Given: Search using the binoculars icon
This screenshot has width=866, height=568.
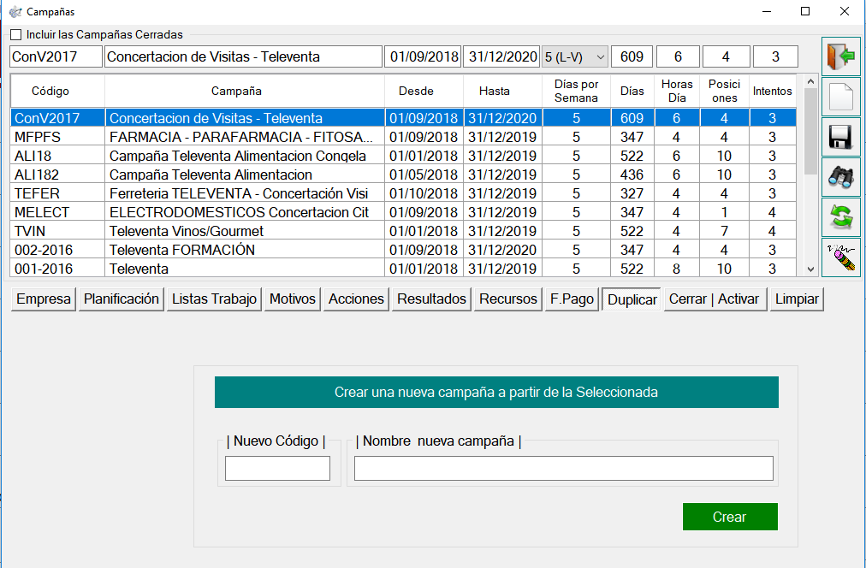Looking at the screenshot, I should (x=840, y=177).
